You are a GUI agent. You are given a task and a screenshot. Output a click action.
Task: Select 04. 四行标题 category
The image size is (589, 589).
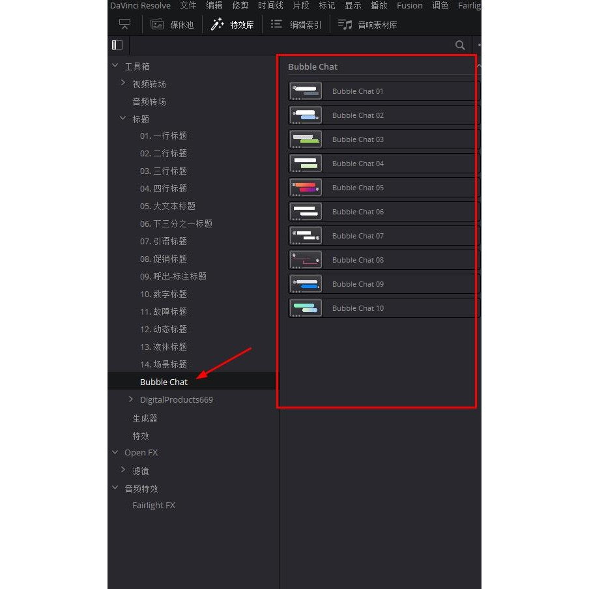point(164,189)
